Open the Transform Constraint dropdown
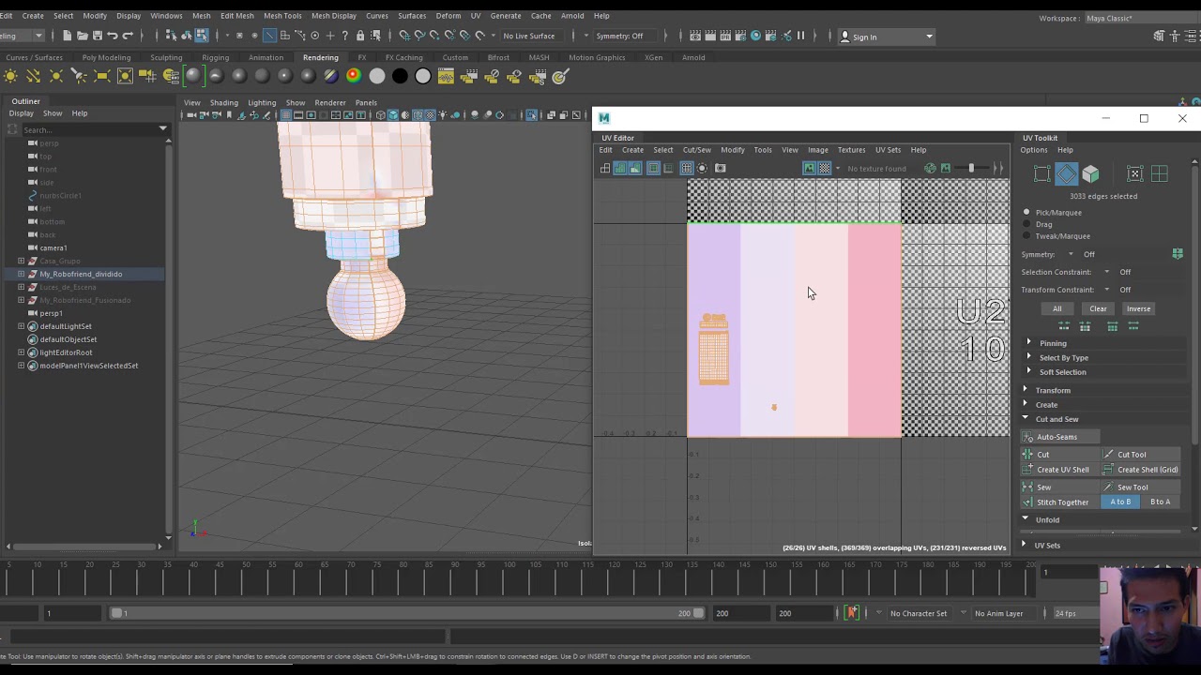Screen dimensions: 1201x675 pyautogui.click(x=1107, y=290)
